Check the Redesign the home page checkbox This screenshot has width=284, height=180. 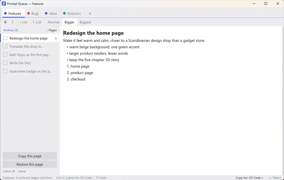5,38
